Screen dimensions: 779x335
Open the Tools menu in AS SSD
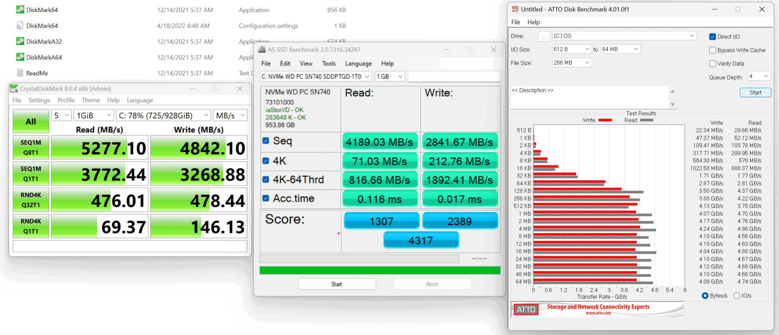[x=329, y=64]
